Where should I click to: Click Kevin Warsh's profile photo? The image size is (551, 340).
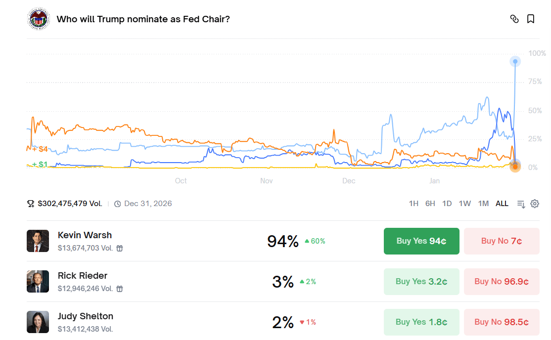click(38, 241)
